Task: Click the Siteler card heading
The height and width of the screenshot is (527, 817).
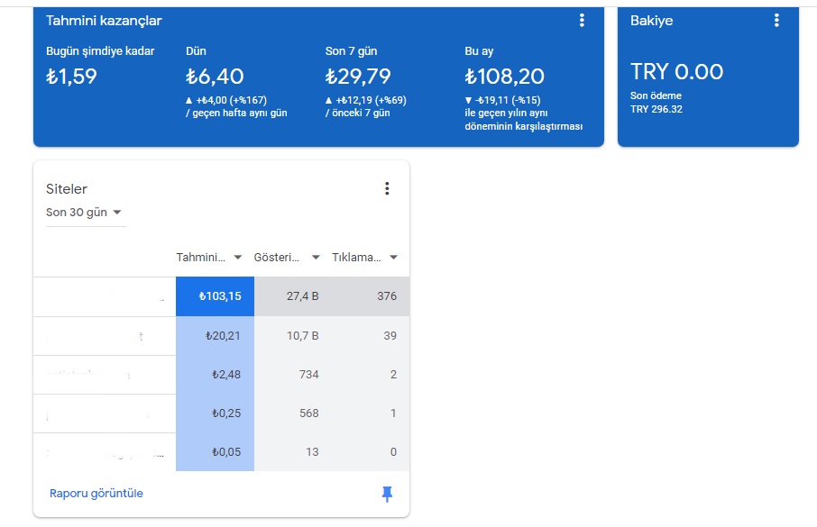Action: click(67, 189)
